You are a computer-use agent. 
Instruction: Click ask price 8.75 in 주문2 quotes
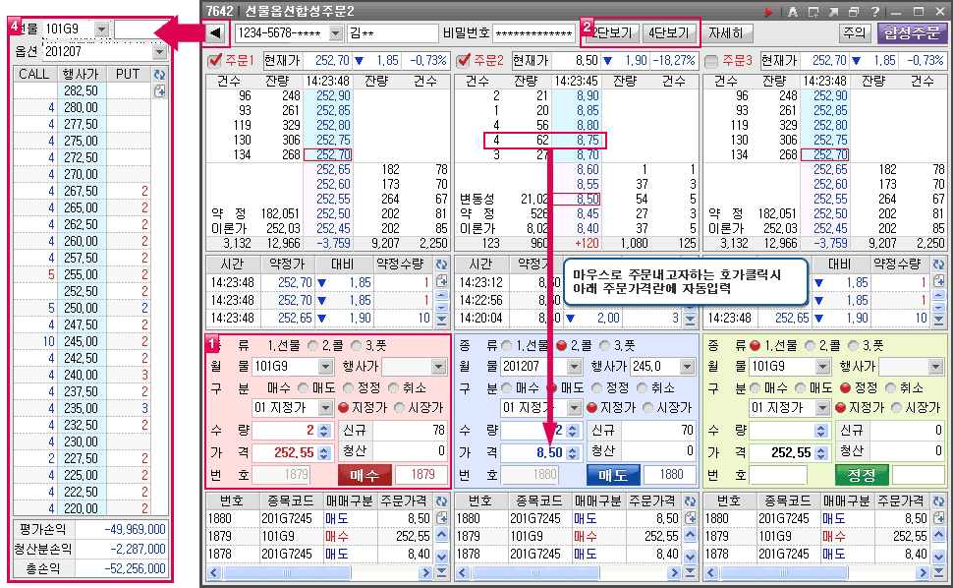click(588, 140)
